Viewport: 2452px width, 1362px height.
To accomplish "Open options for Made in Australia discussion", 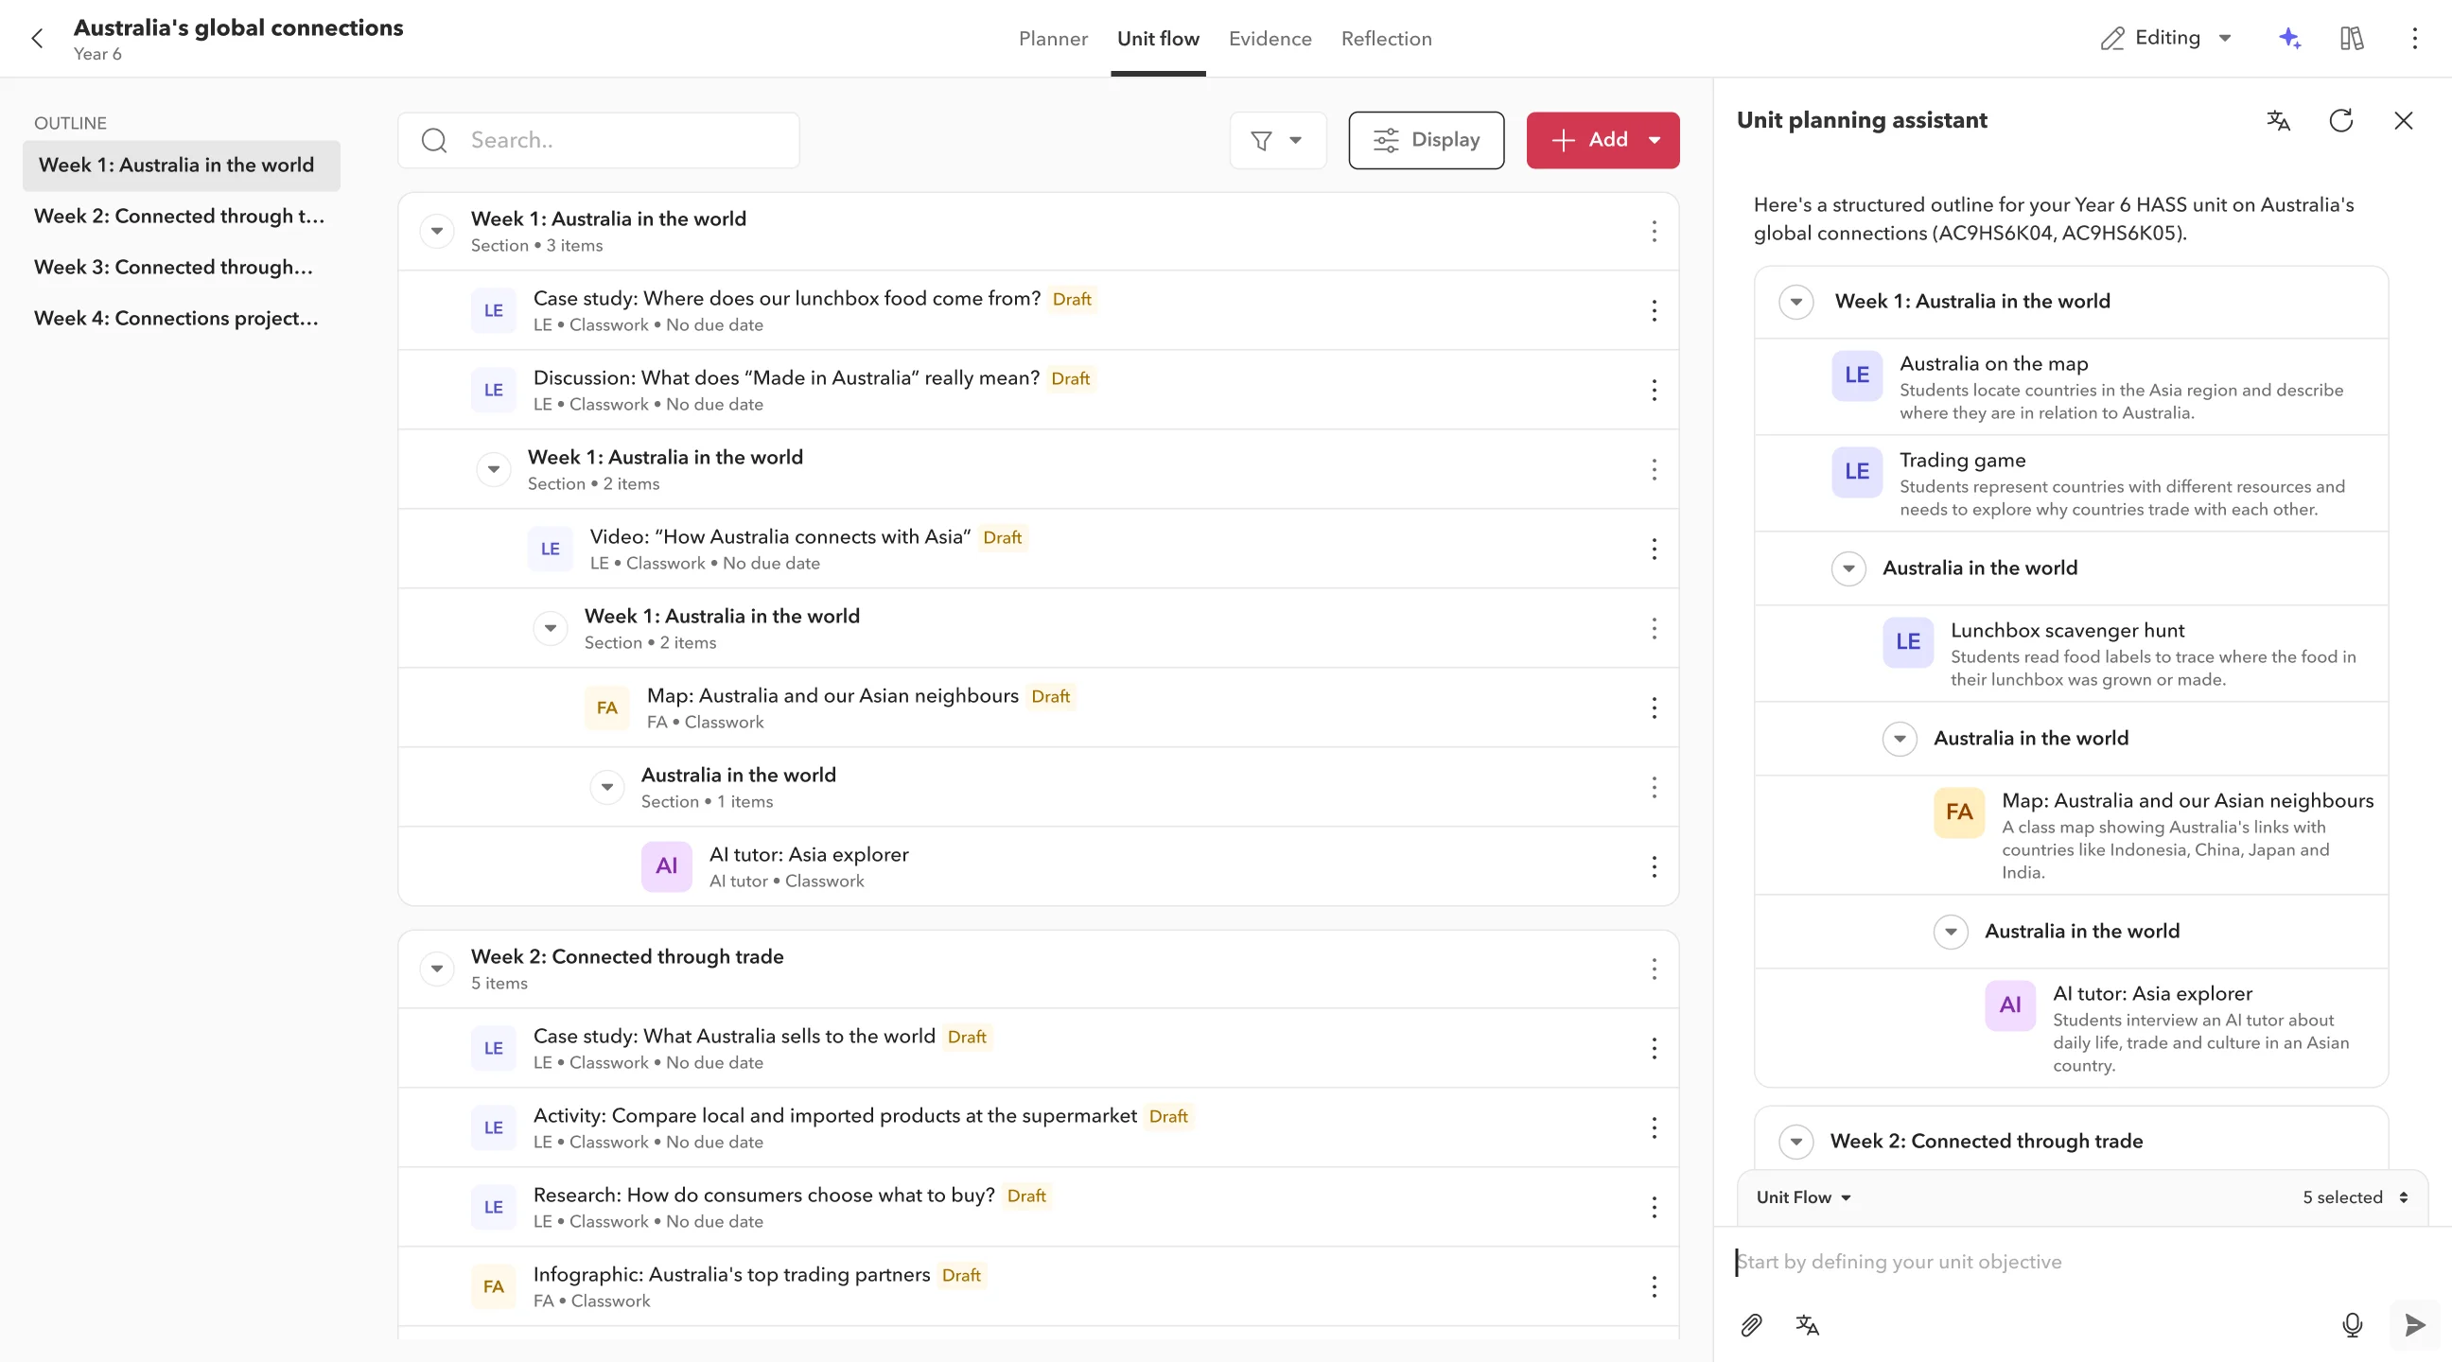I will tap(1655, 391).
